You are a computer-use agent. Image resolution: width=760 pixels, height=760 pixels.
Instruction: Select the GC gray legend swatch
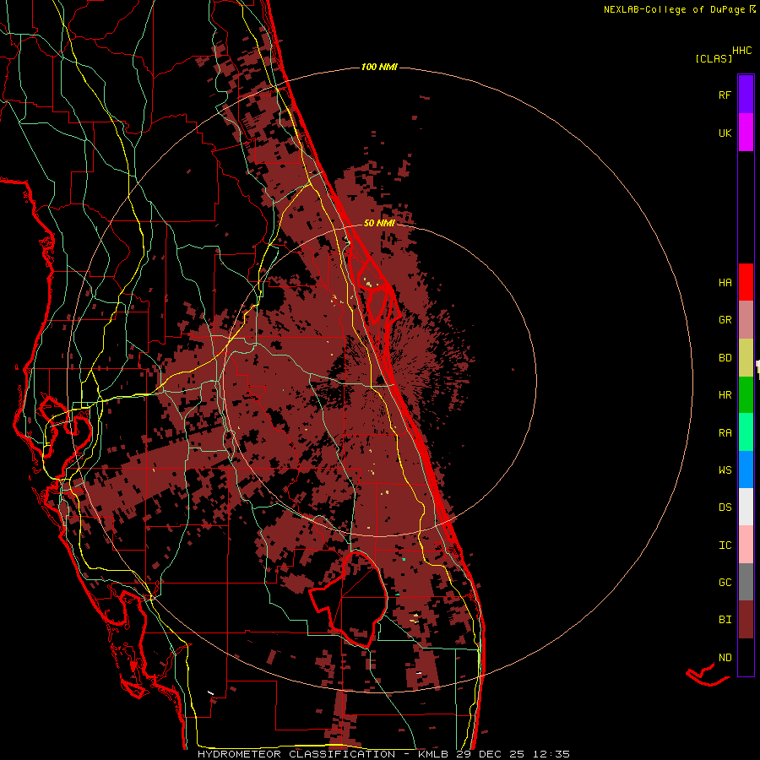746,582
